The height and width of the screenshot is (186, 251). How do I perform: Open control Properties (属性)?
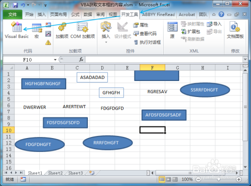pyautogui.click(x=141, y=25)
